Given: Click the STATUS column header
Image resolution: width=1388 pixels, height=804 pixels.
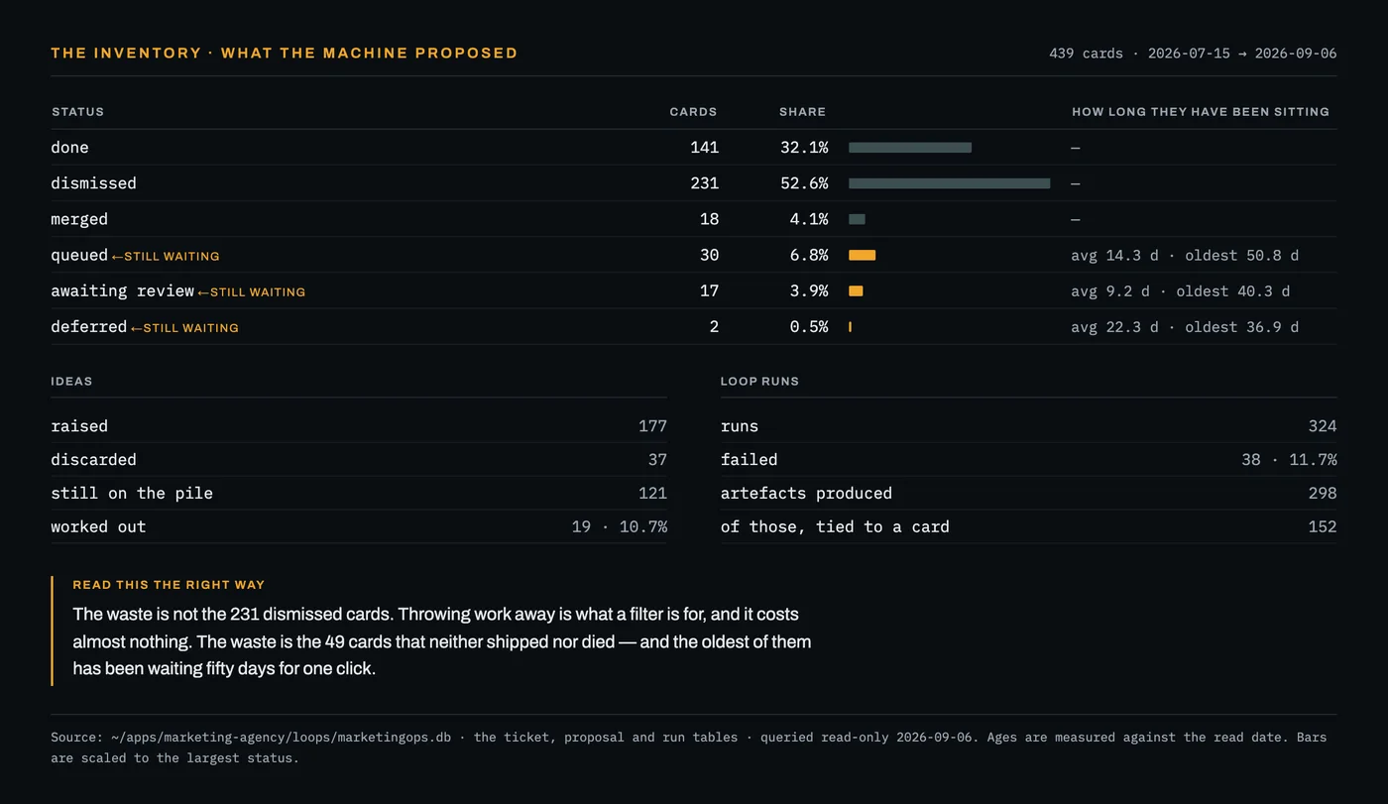Looking at the screenshot, I should coord(77,112).
